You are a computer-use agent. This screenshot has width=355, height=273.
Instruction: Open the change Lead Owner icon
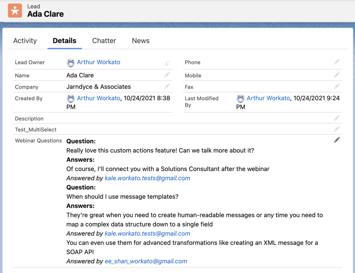167,62
